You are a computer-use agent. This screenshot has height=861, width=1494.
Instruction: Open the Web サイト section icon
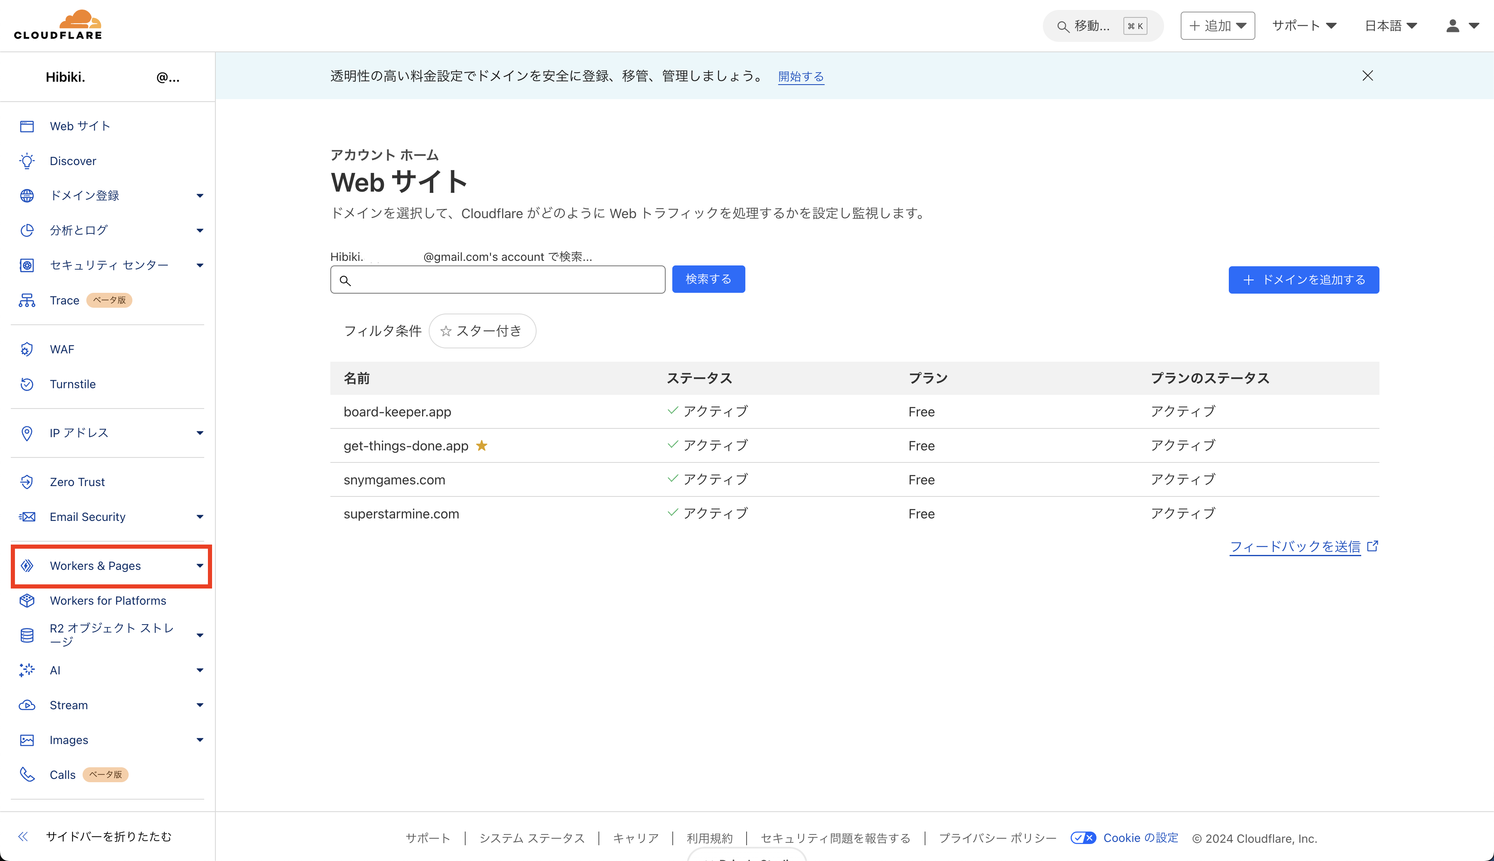(27, 125)
